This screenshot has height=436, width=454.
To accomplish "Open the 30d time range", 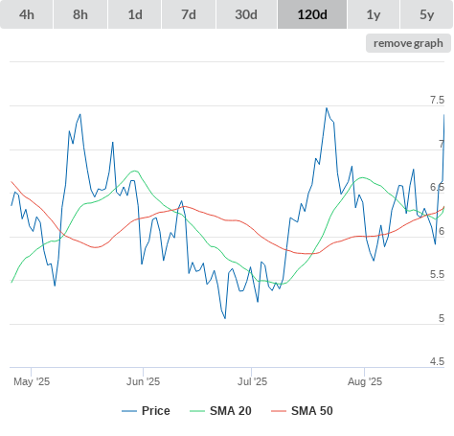I will [246, 14].
